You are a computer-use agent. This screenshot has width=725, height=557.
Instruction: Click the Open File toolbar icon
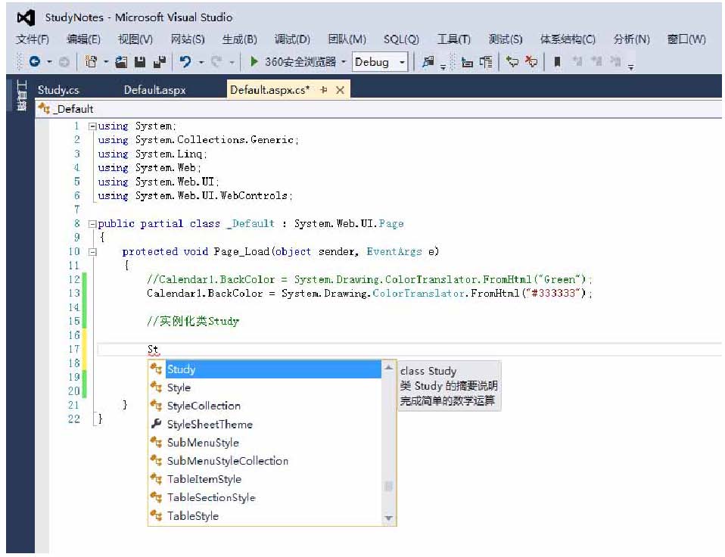pyautogui.click(x=121, y=61)
